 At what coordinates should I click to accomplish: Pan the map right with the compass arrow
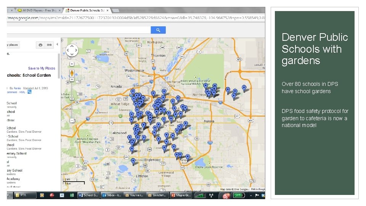pyautogui.click(x=76, y=50)
